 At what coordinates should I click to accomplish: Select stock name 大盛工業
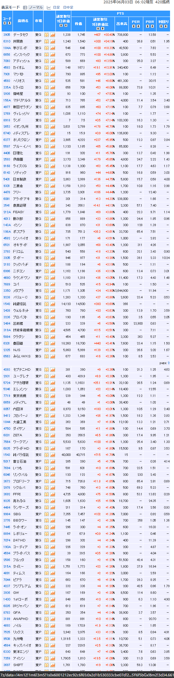coord(19,422)
